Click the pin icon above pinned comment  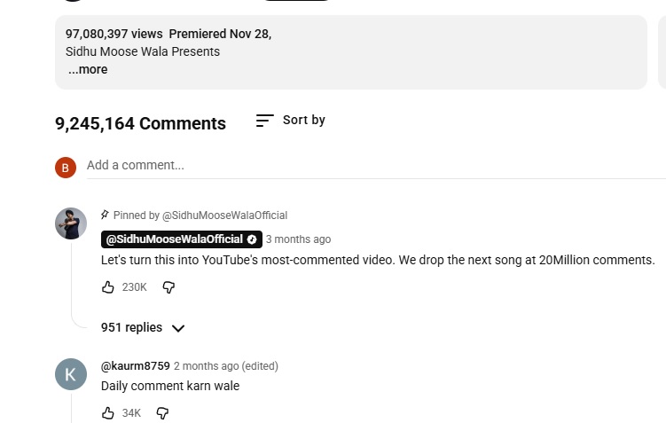[x=105, y=215]
